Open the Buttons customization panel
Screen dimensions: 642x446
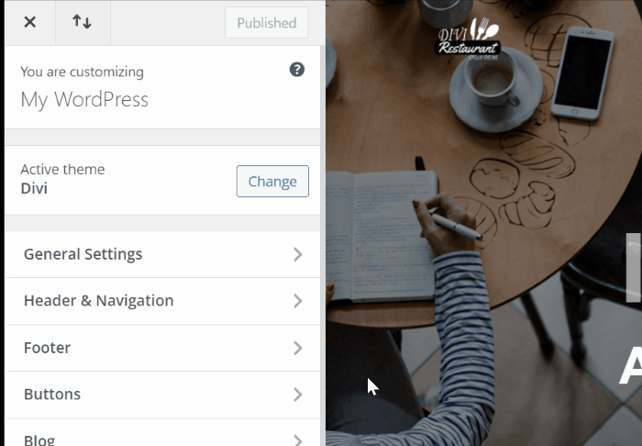pyautogui.click(x=162, y=395)
